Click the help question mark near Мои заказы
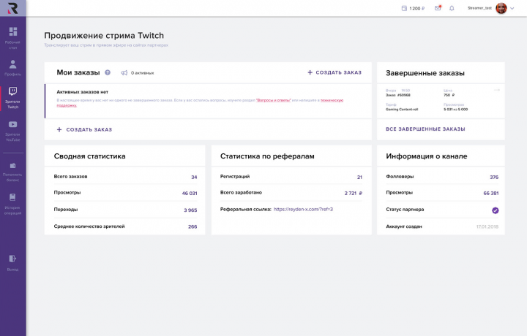Viewport: 527px width, 336px height. 108,72
